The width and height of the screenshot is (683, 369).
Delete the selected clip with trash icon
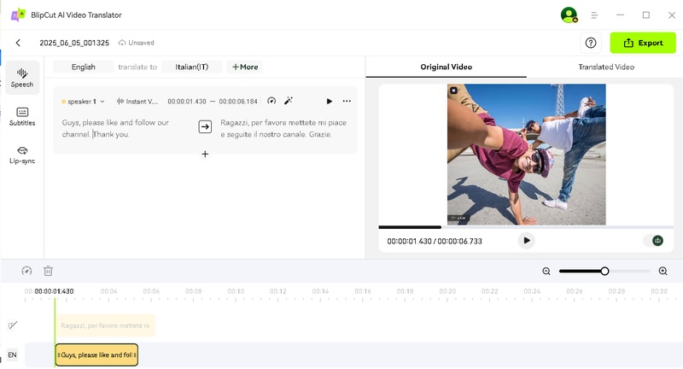coord(49,271)
